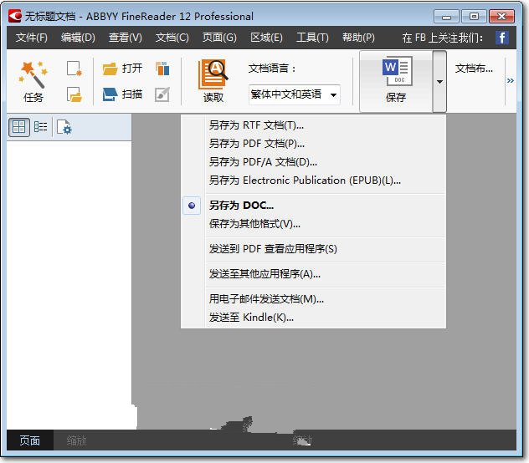Click the Task wizard wand icon
Viewport: 529px width, 463px height.
click(33, 74)
